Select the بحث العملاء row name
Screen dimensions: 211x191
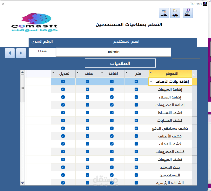coord(170,167)
